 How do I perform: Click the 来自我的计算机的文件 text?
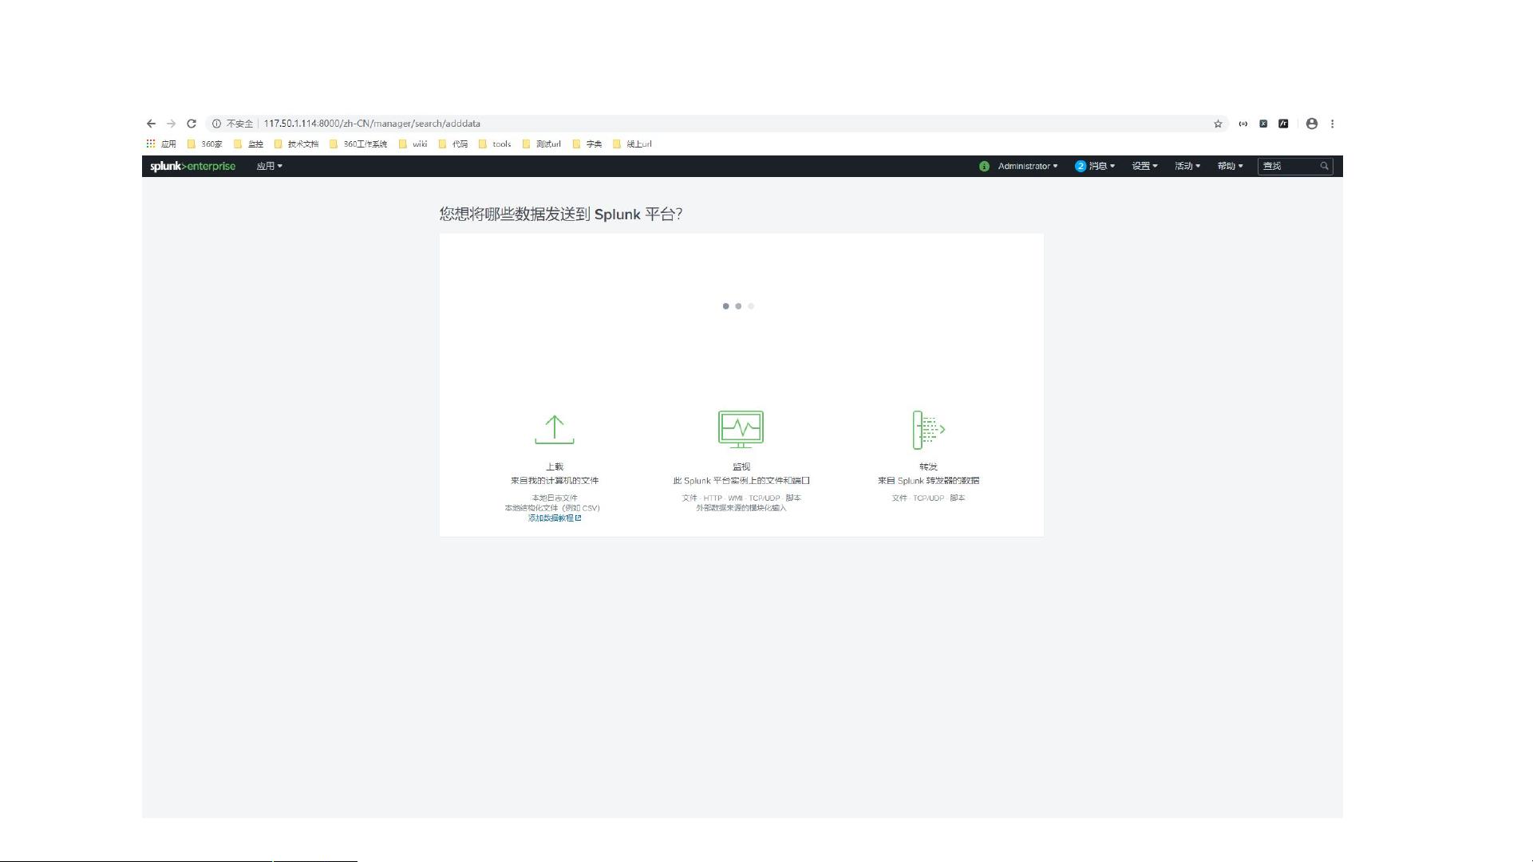(x=555, y=481)
